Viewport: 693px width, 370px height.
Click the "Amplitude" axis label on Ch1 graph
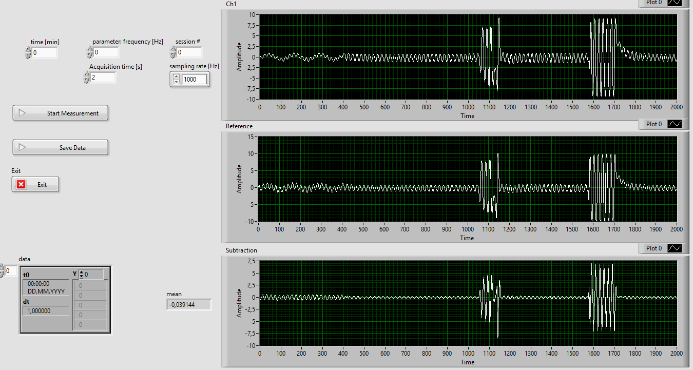pos(240,56)
